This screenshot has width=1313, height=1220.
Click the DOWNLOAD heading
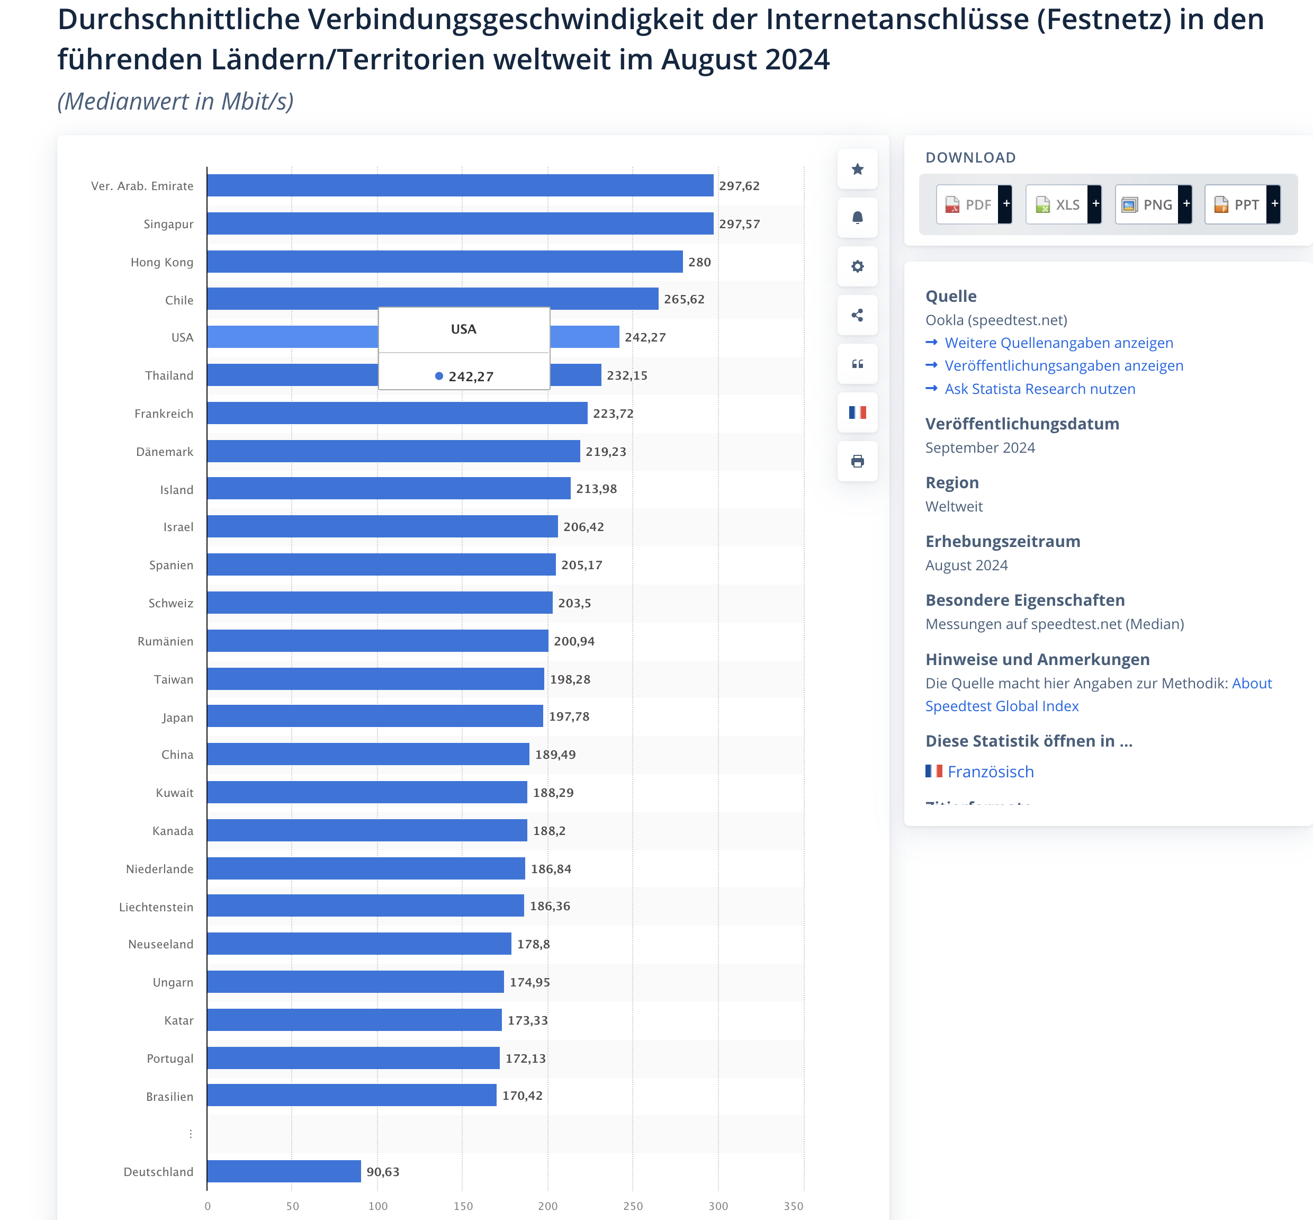point(970,157)
